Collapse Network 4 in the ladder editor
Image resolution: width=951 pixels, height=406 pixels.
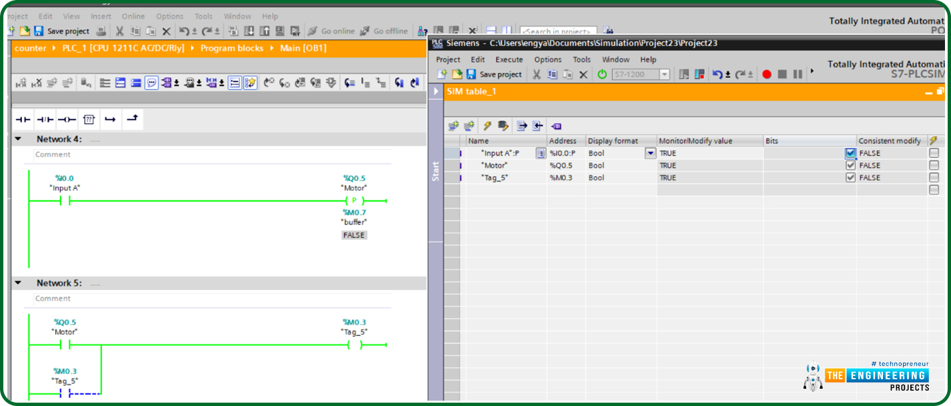tap(17, 139)
